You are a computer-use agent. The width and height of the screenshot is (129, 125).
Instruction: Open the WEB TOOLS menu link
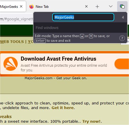tap(12, 42)
